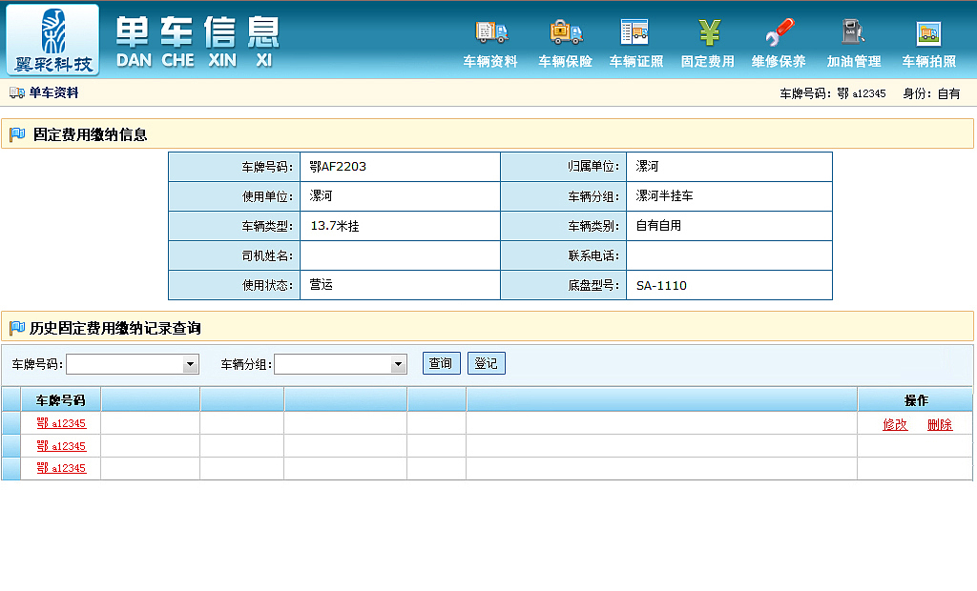Select the 车辆证照 menu label
Viewport: 977px width, 591px height.
tap(636, 62)
